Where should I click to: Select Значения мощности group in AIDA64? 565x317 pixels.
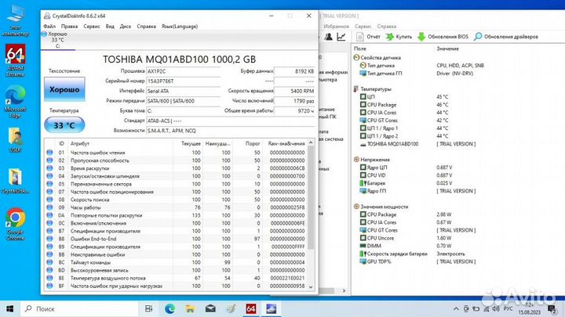coord(384,207)
